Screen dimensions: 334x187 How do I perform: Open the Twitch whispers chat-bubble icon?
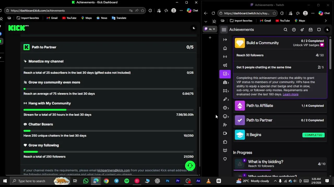319,30
